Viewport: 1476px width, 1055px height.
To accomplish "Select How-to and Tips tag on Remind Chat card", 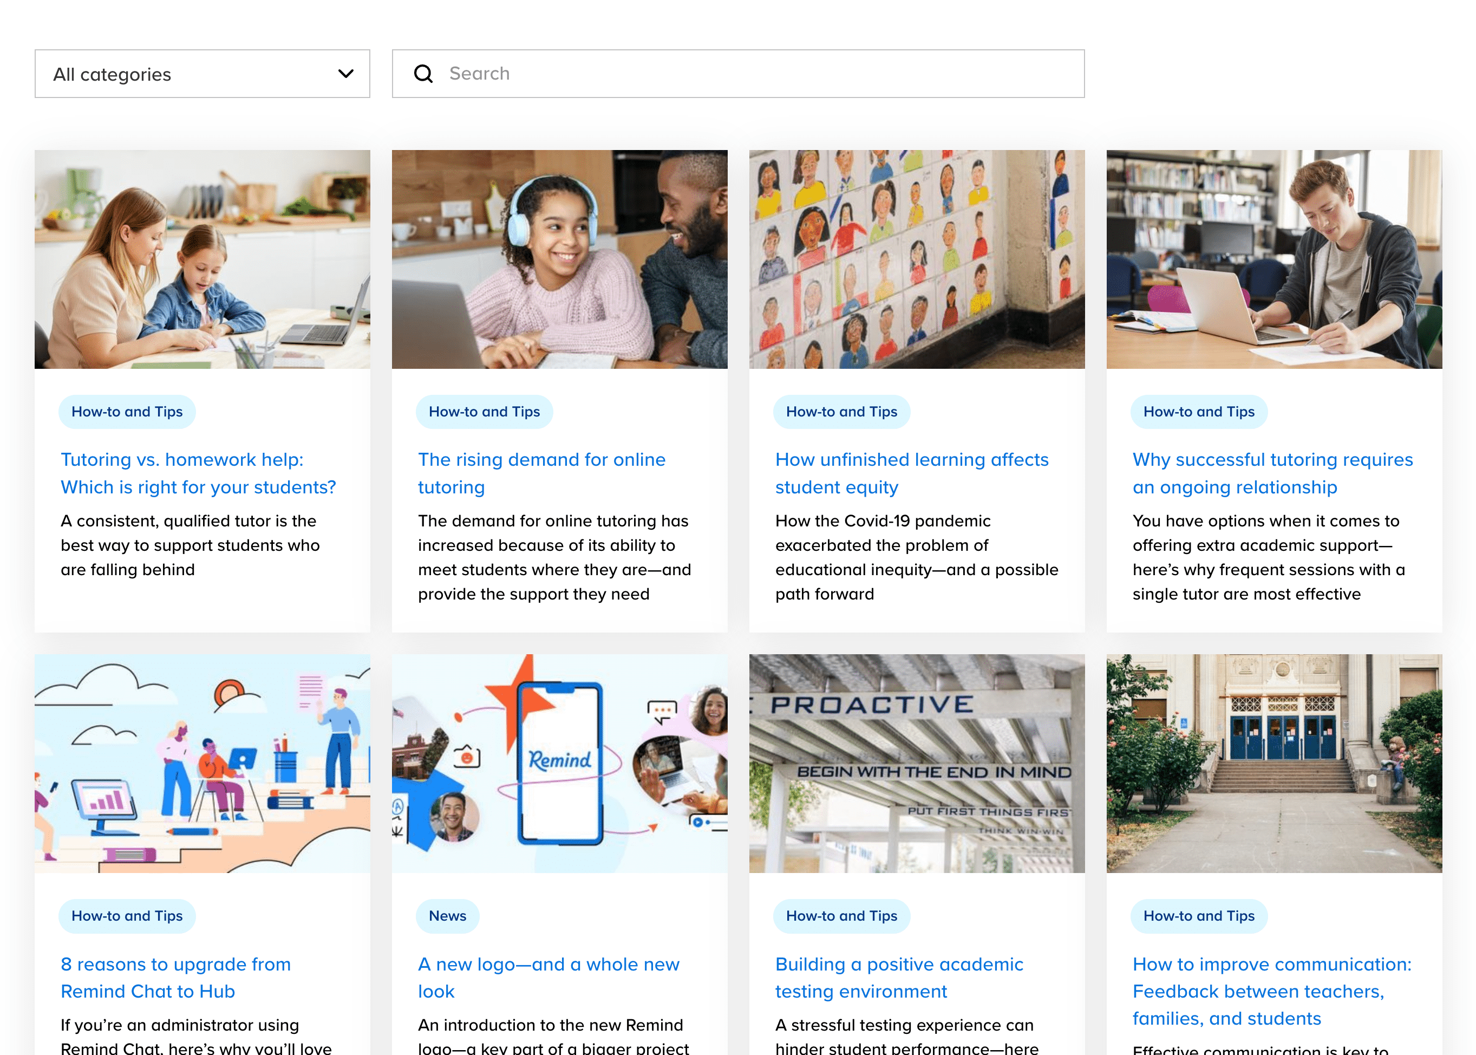I will pyautogui.click(x=127, y=916).
